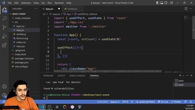Switch to the emitter.js editor tab
195x110 pixels.
pos(72,9)
